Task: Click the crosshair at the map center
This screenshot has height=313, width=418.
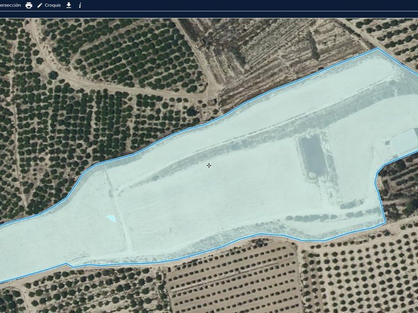Action: 209,165
